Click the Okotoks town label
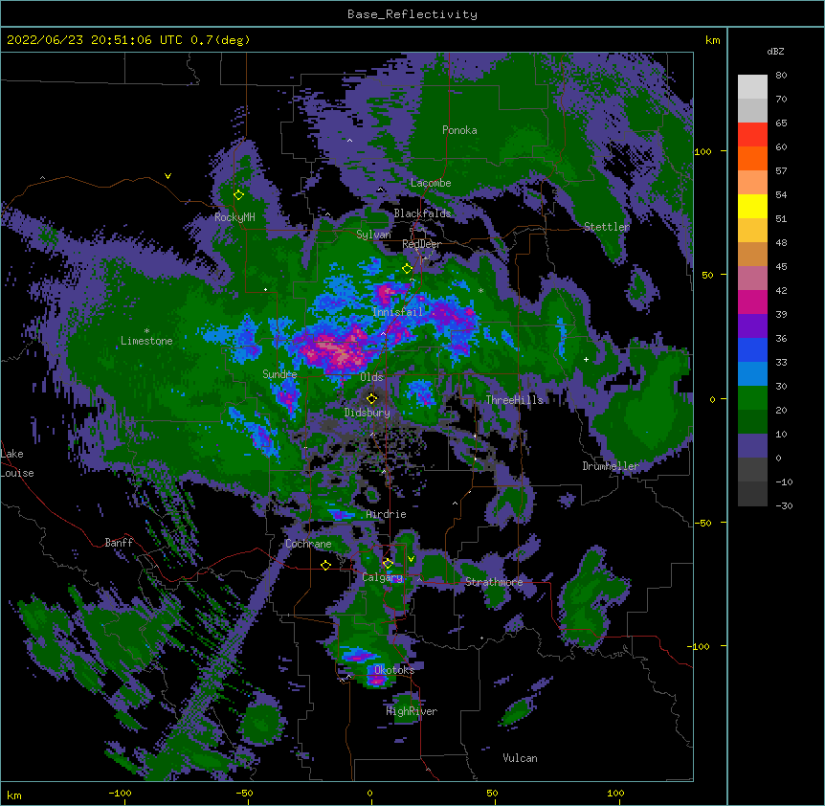The image size is (825, 806). pyautogui.click(x=394, y=670)
